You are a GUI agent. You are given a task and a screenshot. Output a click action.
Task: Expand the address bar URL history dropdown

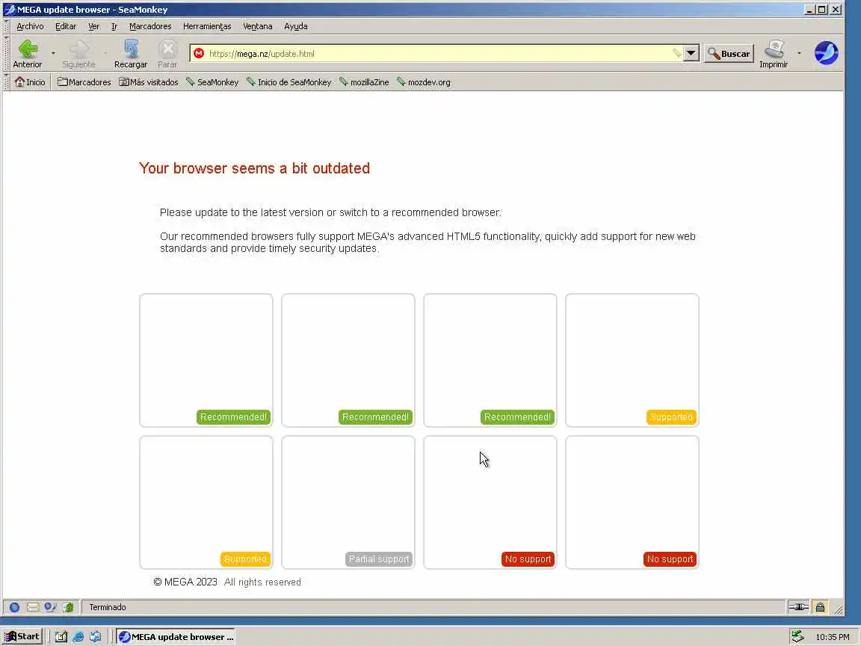[x=691, y=53]
